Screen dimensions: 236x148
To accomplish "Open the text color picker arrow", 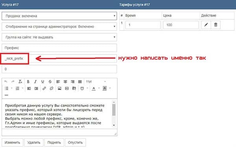I will point(99,88).
